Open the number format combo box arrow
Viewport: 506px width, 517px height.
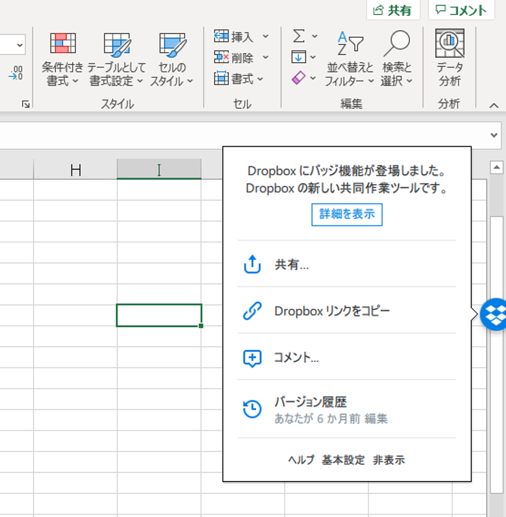click(20, 45)
